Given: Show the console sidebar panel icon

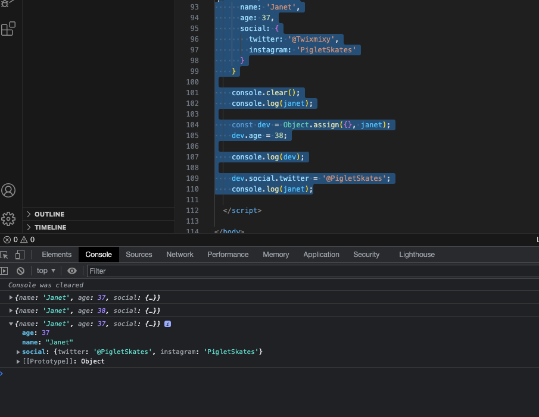Looking at the screenshot, I should (x=4, y=271).
